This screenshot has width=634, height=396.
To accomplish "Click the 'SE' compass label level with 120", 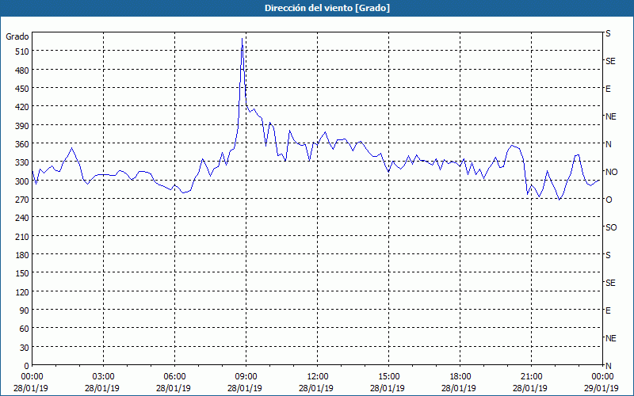I will [x=610, y=283].
